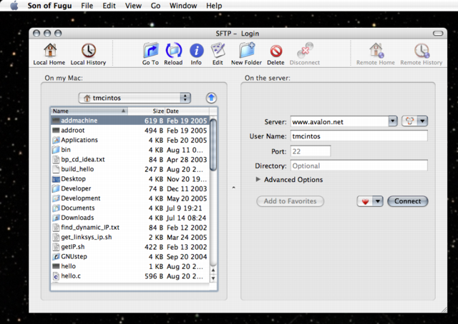Open the Window menu
This screenshot has width=458, height=324.
[183, 6]
